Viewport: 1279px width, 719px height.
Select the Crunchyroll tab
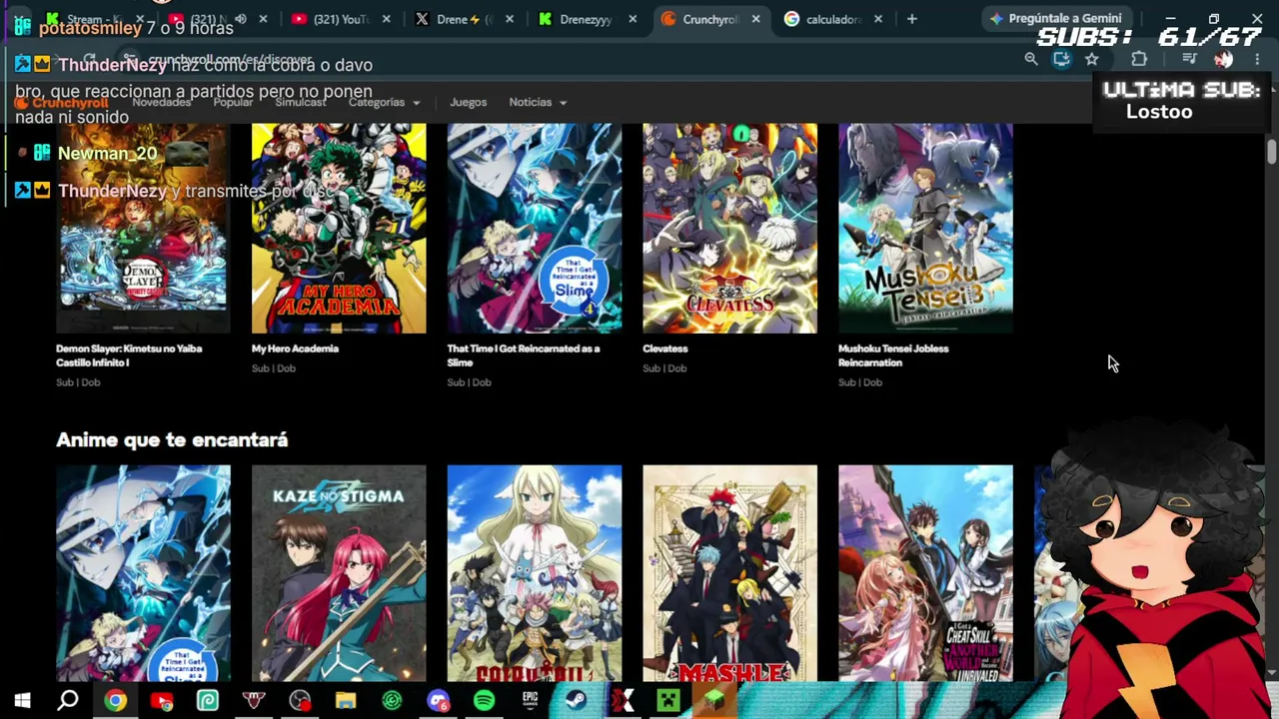click(x=709, y=19)
